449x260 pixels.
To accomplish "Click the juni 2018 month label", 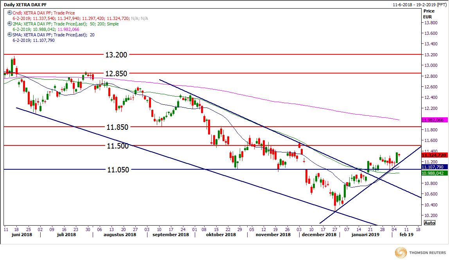I will pyautogui.click(x=22, y=235).
